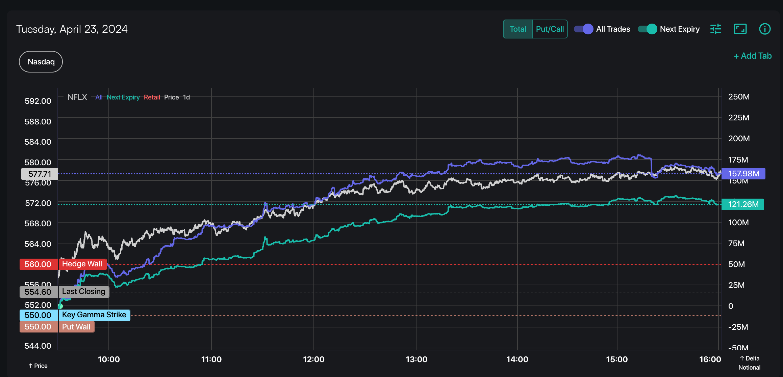Switch to the Put/Call view
Screen dimensions: 783x377
point(550,29)
